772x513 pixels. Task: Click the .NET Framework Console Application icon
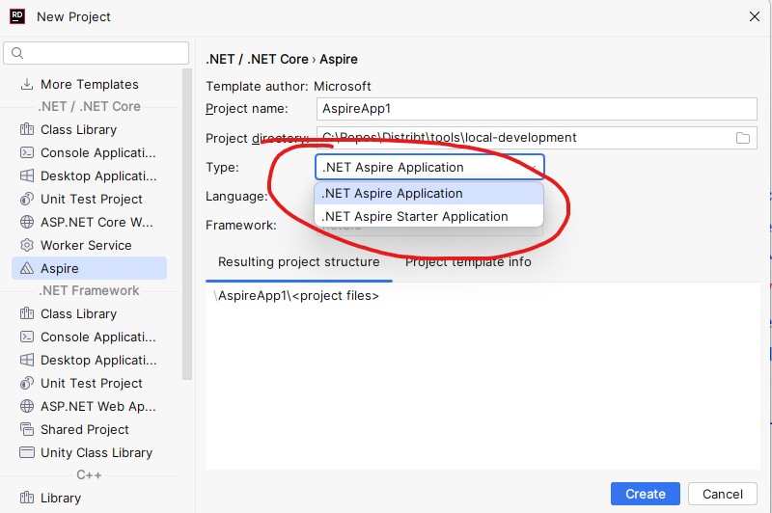[27, 337]
